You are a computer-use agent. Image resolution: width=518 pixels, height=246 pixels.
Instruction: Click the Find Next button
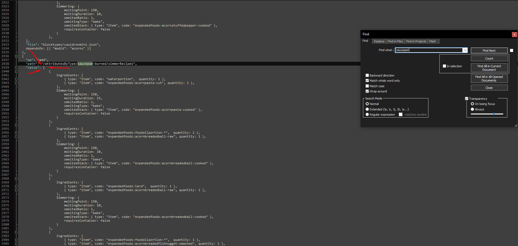[489, 51]
